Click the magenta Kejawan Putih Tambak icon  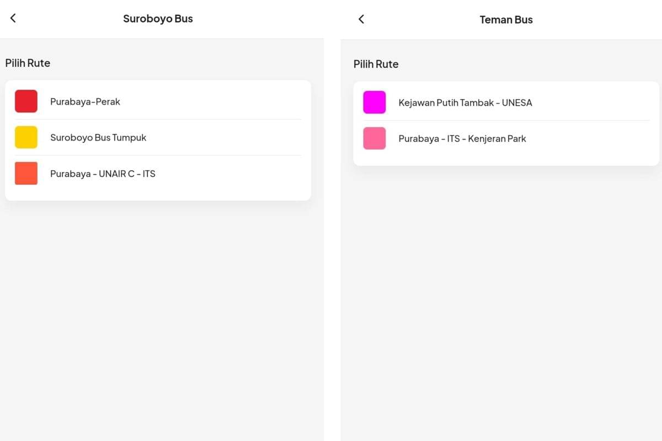coord(375,103)
